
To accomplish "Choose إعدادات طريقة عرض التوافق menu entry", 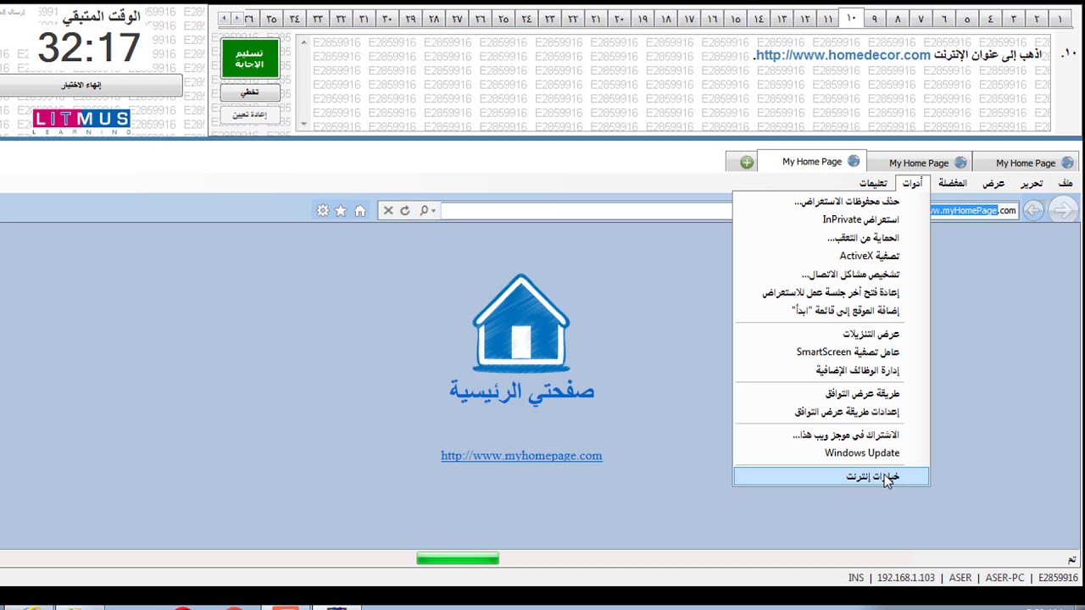I will (x=831, y=412).
